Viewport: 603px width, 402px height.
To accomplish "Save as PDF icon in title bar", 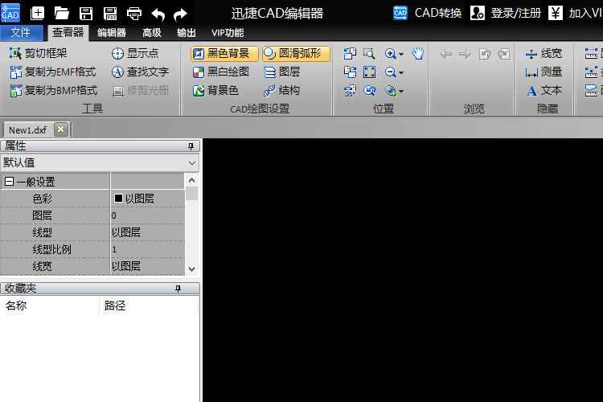I will click(x=110, y=14).
